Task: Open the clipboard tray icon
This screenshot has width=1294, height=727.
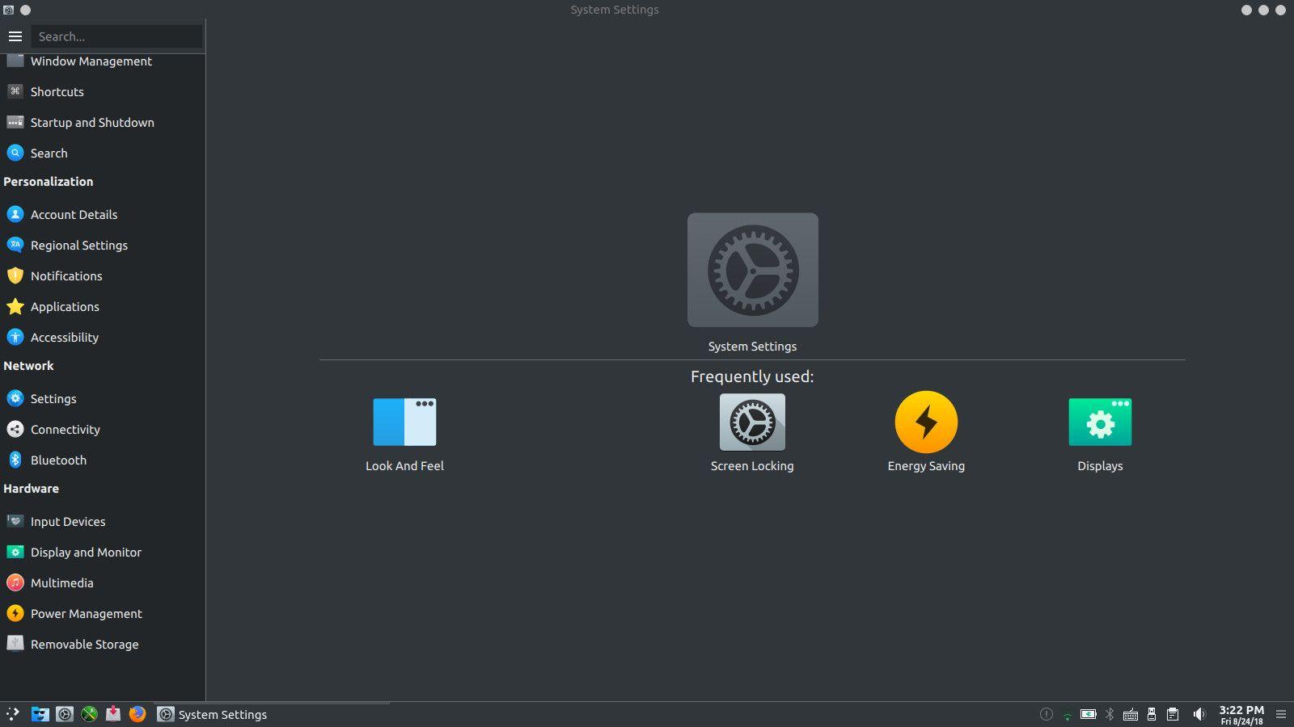Action: (1173, 714)
